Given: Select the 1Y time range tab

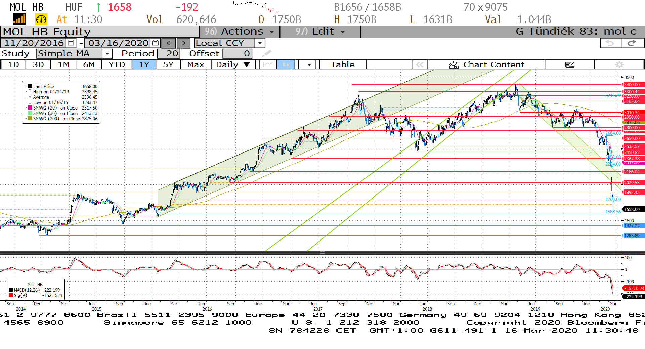Looking at the screenshot, I should pyautogui.click(x=144, y=64).
